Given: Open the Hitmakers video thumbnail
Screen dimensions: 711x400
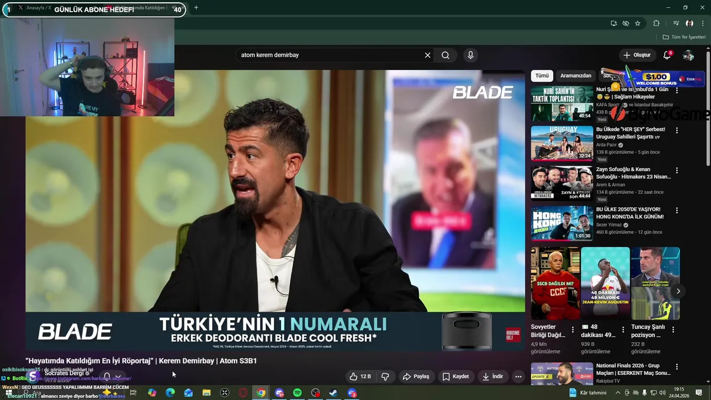Looking at the screenshot, I should [562, 183].
